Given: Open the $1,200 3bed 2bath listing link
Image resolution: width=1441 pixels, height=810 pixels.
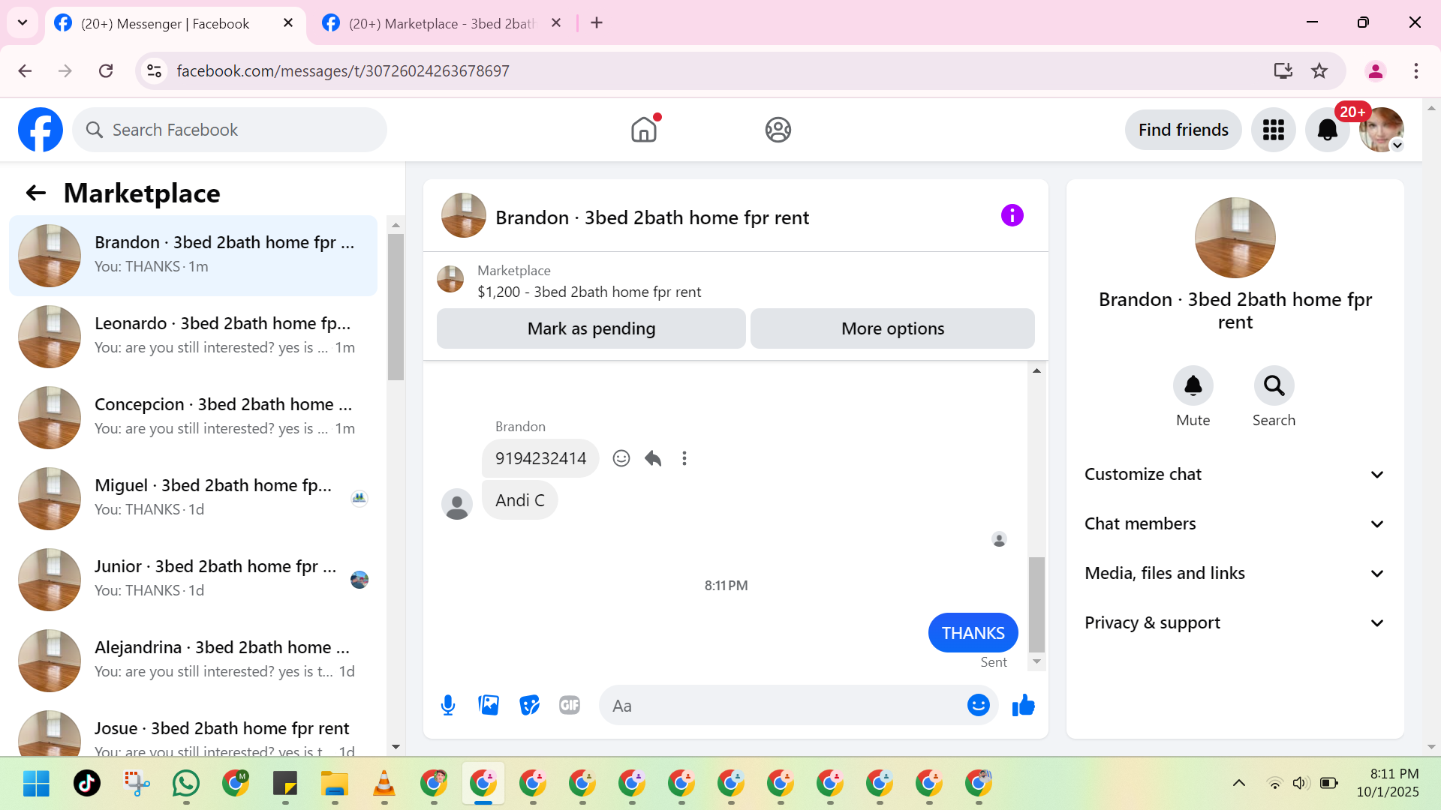Looking at the screenshot, I should 589,292.
